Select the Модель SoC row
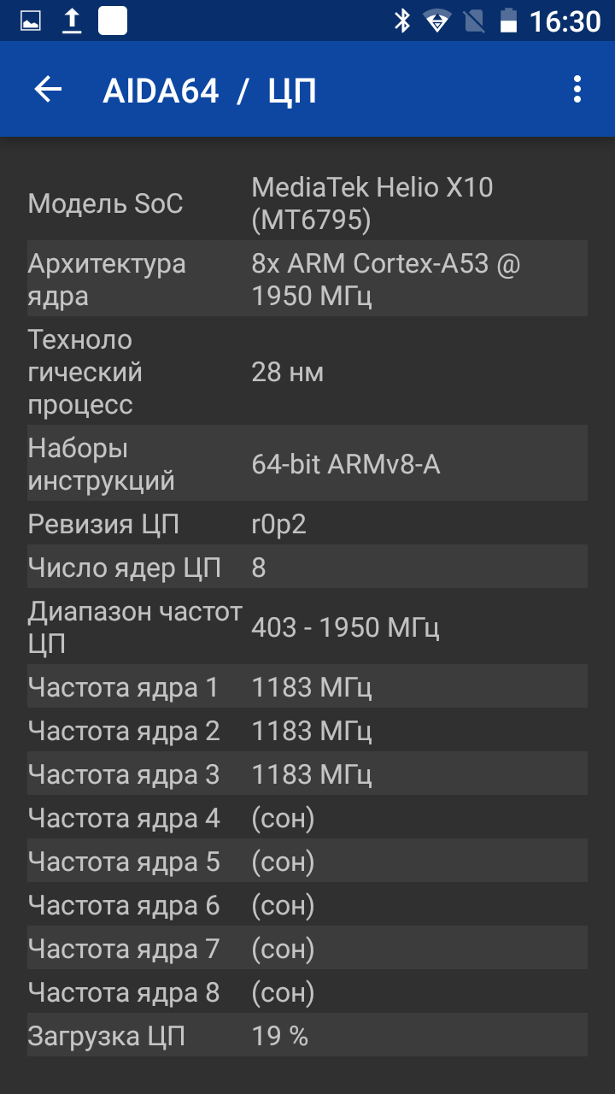 pos(307,204)
